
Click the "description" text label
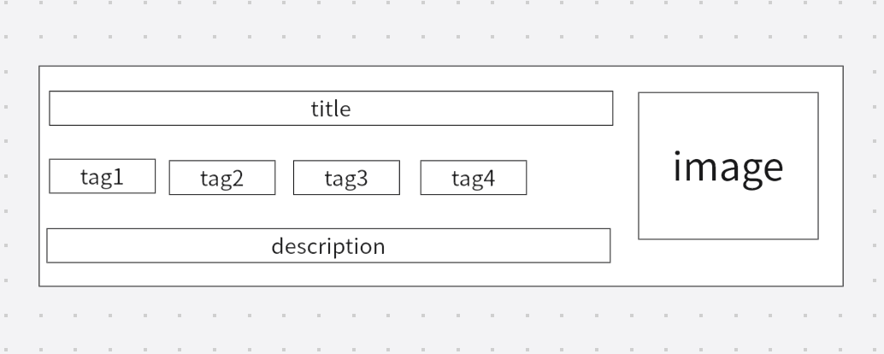328,246
